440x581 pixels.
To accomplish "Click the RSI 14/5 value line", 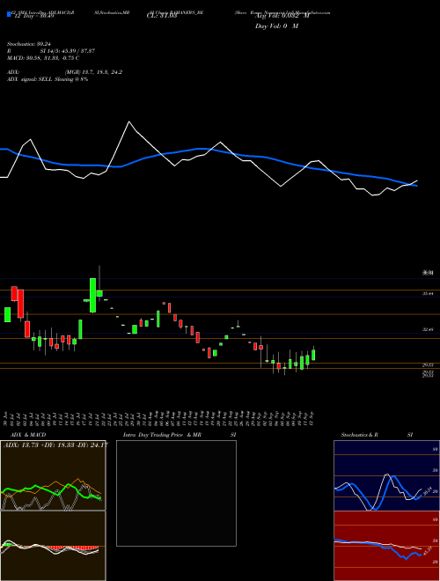I will pos(51,51).
